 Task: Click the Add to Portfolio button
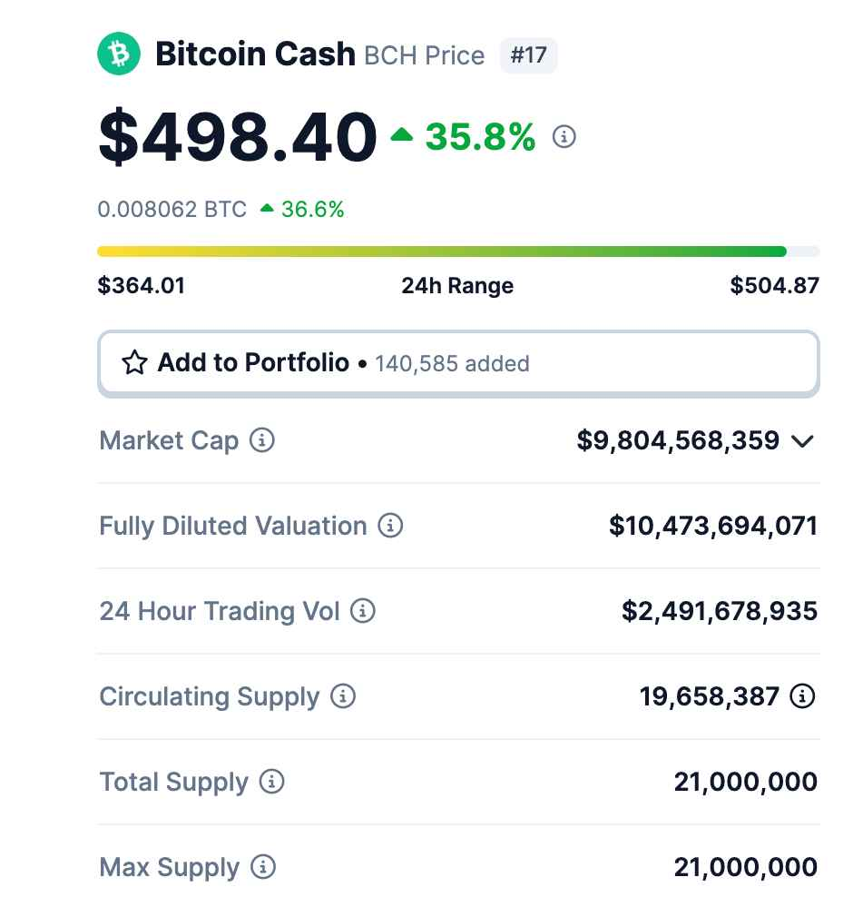[458, 363]
